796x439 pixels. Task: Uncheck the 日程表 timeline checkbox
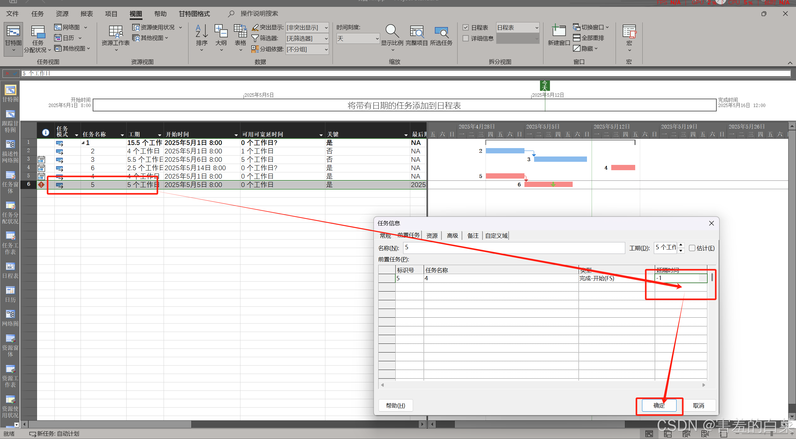tap(466, 28)
